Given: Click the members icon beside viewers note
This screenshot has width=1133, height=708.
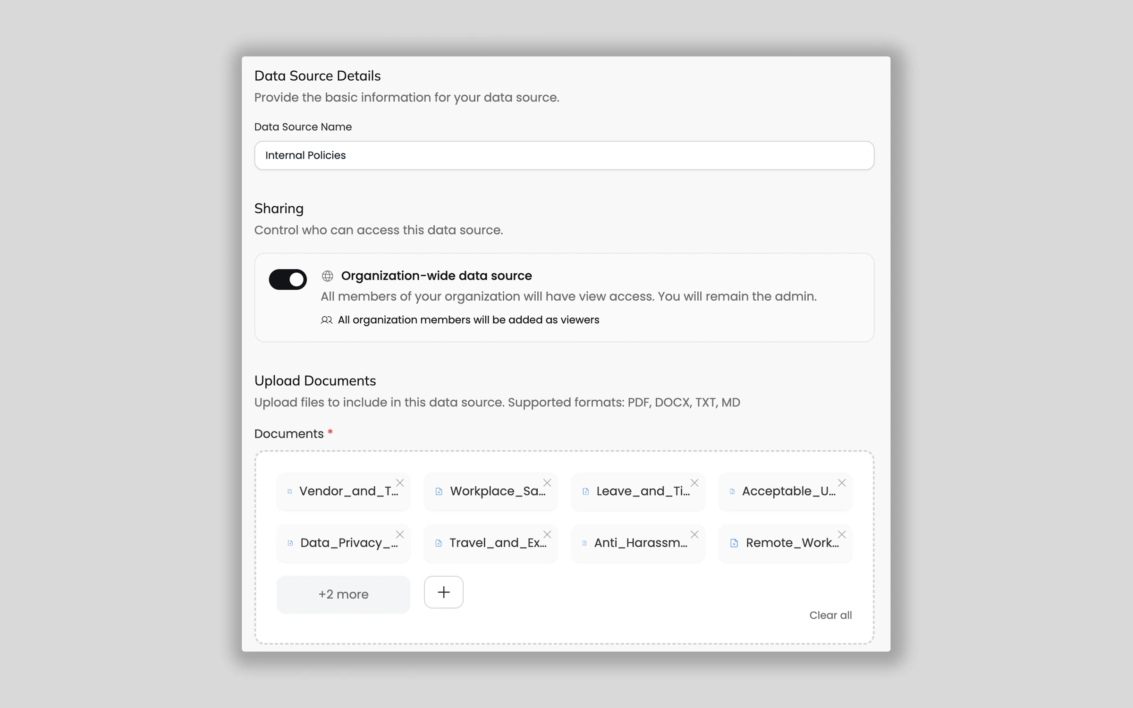Looking at the screenshot, I should tap(327, 320).
